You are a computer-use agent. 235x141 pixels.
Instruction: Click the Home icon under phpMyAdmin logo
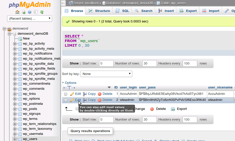[x=17, y=12]
